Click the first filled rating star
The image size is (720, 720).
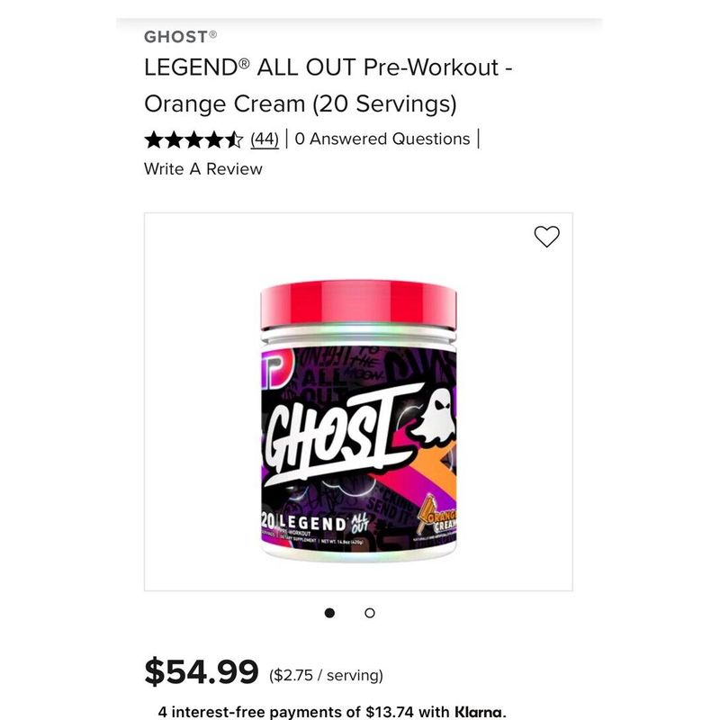[153, 139]
